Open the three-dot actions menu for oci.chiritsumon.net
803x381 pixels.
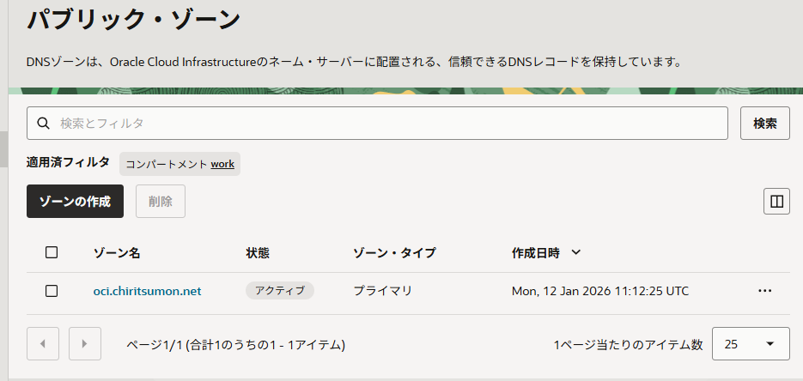(764, 291)
